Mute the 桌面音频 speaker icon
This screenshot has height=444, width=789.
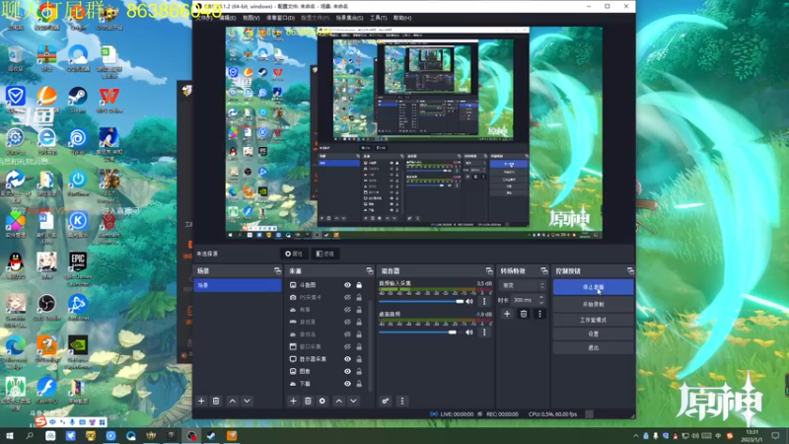coord(469,333)
